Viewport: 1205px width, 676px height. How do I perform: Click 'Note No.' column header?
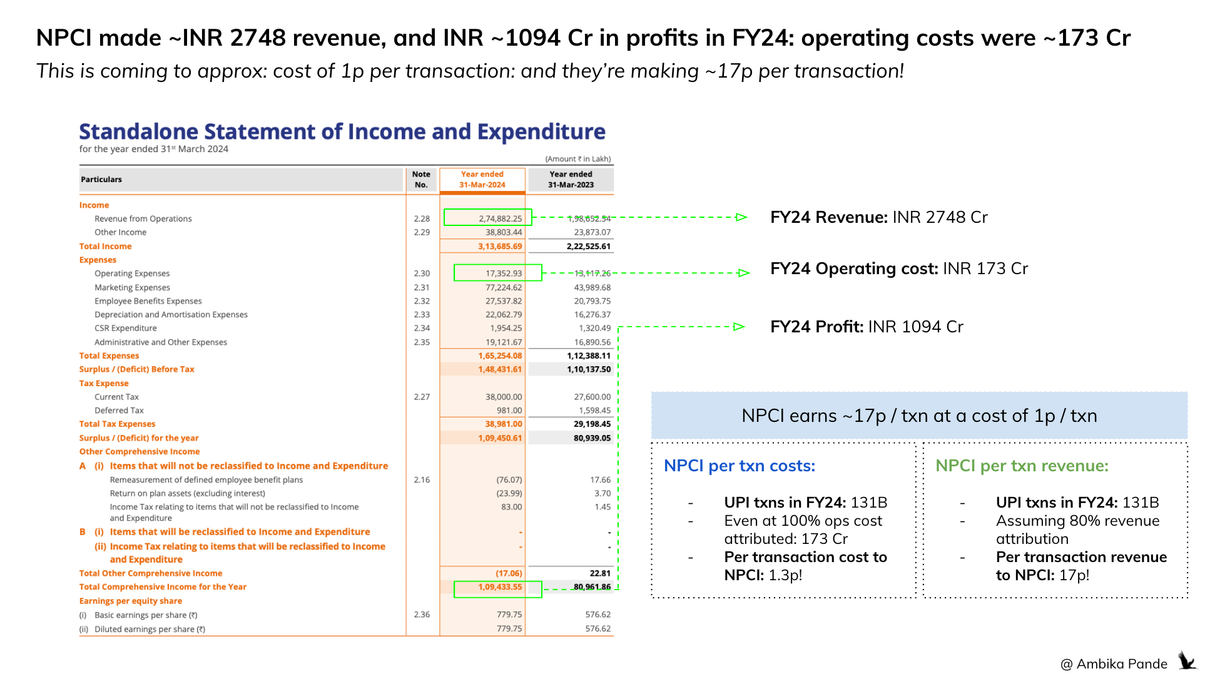pos(421,180)
